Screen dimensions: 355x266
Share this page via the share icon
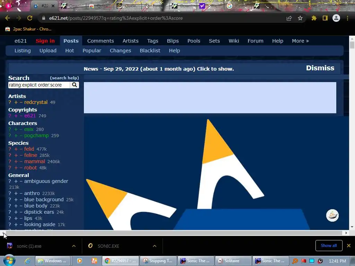[289, 18]
